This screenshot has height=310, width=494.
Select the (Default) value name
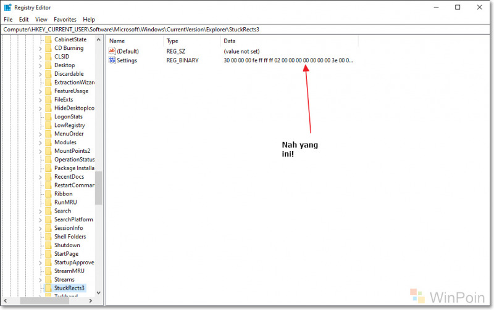(x=128, y=51)
